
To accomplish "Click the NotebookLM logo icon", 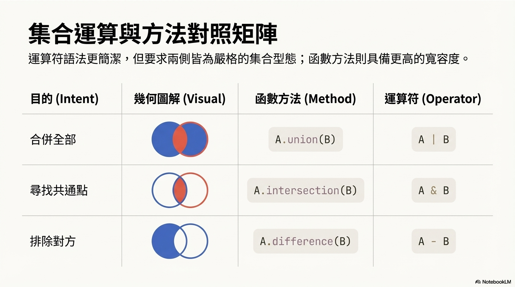I will (x=478, y=282).
